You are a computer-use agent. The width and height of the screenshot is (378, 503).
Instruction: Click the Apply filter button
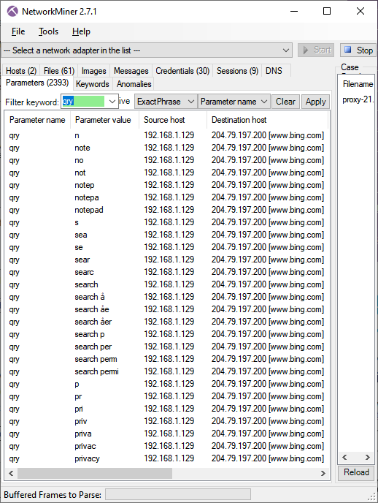(315, 102)
